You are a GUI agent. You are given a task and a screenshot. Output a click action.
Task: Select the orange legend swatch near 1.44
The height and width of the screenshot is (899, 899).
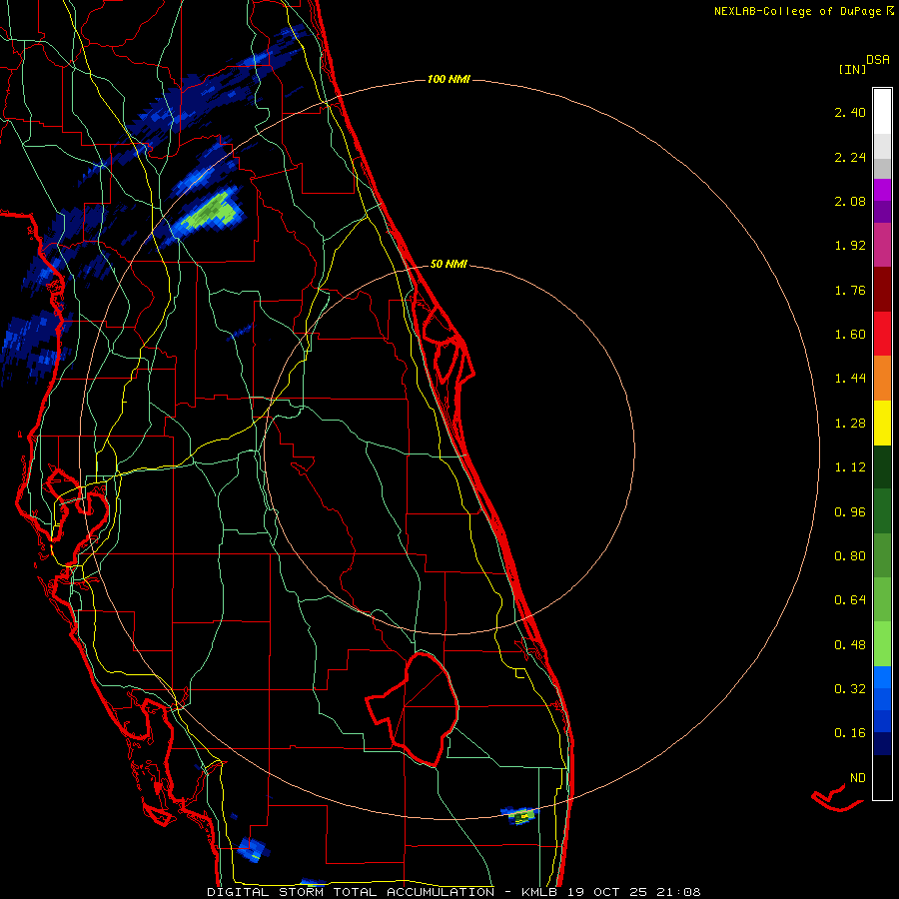[882, 379]
